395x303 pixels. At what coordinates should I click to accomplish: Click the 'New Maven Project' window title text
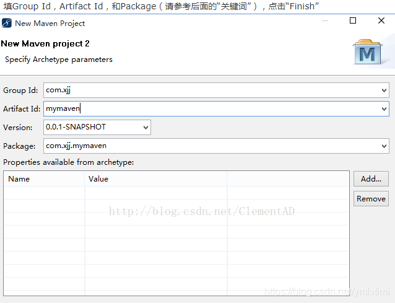click(50, 24)
